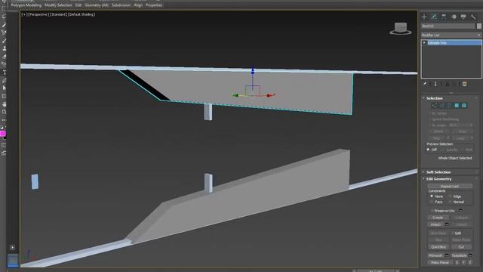483x272 pixels.
Task: Select Polygon sub-object level icon
Action: pos(457,106)
